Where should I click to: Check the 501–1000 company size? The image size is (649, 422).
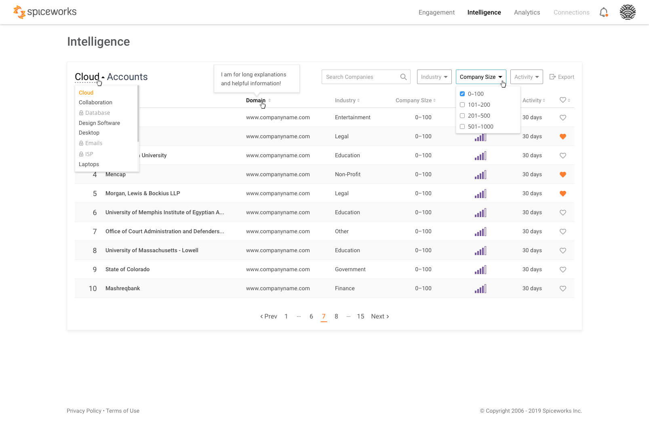[462, 127]
